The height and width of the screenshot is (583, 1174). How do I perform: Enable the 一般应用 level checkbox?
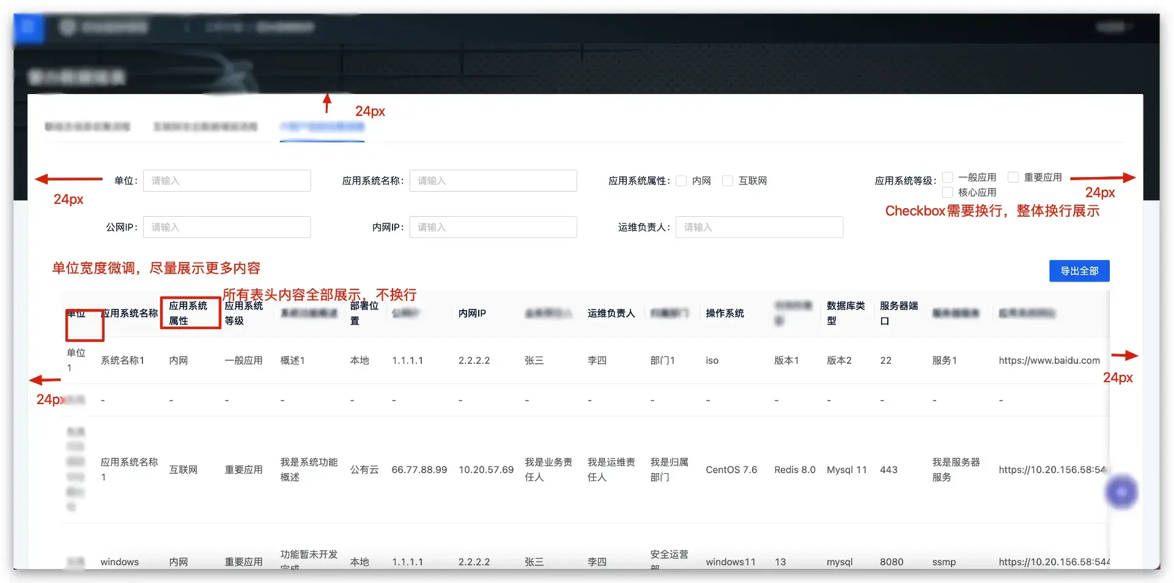[948, 177]
